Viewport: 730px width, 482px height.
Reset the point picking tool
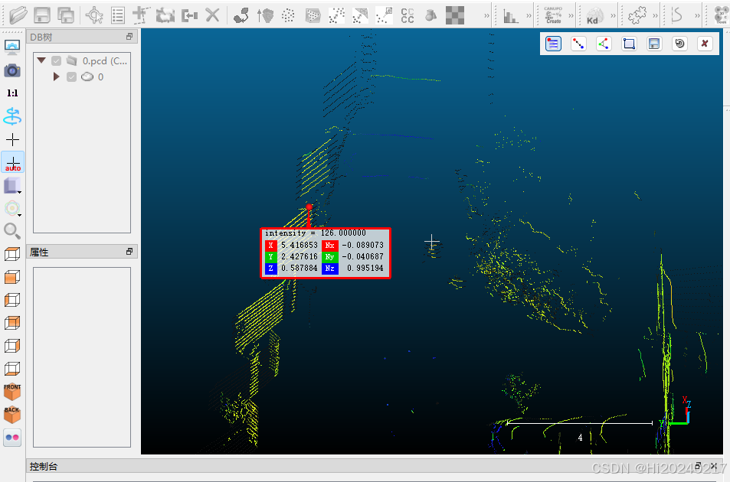[x=679, y=44]
